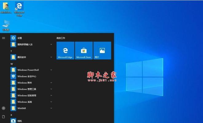Screen dimensions: 203x123
Task: Expand the Windows 附件 group chevron
Action: (51, 83)
